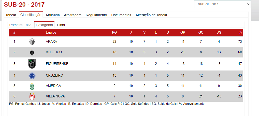The height and width of the screenshot is (116, 259).
Task: Click the Araxá team crest icon
Action: click(x=32, y=41)
